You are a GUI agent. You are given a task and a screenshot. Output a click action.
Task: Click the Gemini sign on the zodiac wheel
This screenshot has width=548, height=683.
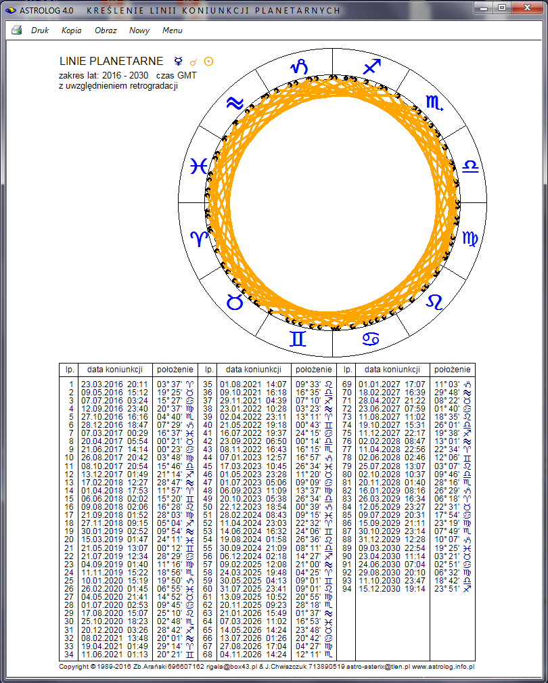click(298, 338)
